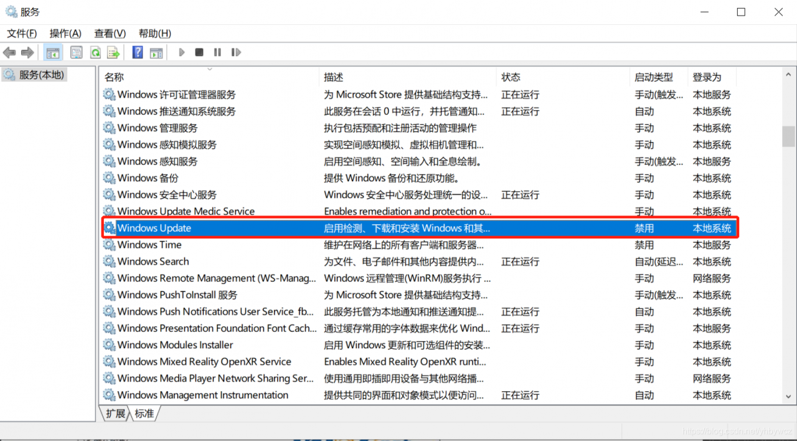The width and height of the screenshot is (797, 441).
Task: Select the Windows 感知服务 row name
Action: (158, 161)
